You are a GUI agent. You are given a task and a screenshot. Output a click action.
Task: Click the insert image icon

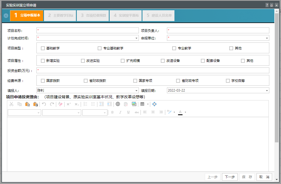pos(134,104)
